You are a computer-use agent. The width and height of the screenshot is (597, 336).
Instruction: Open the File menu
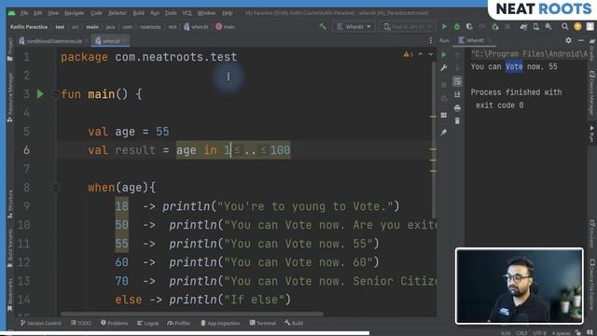[x=24, y=13]
